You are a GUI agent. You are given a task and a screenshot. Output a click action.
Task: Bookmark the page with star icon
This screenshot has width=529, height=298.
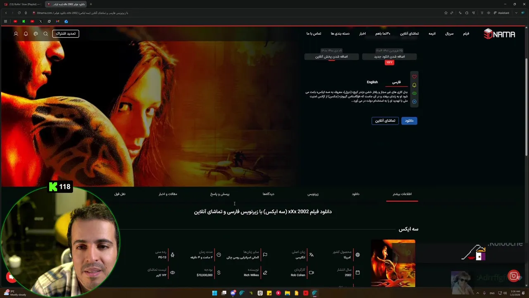[x=446, y=13]
